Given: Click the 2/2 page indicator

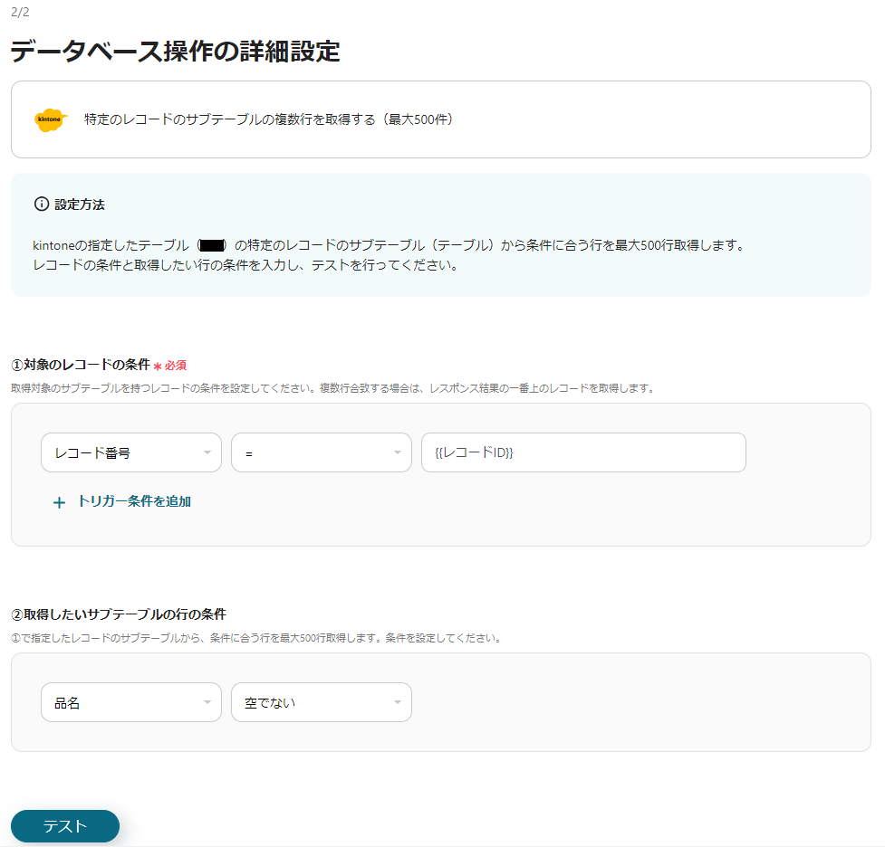Looking at the screenshot, I should point(18,14).
